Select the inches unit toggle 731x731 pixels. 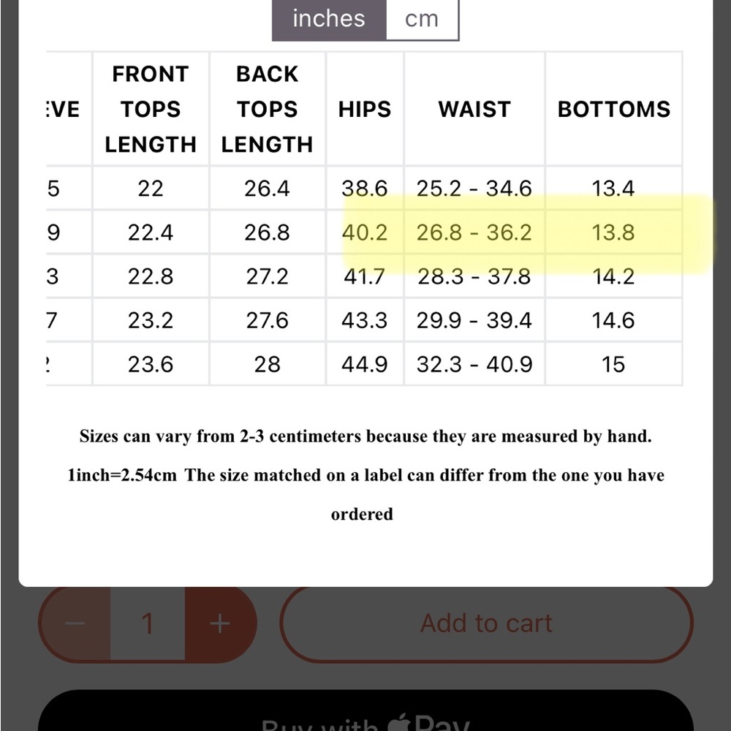(x=329, y=20)
